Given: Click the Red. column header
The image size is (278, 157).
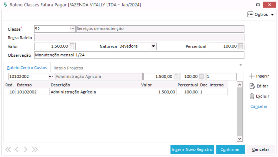Looking at the screenshot, I should pyautogui.click(x=9, y=85).
